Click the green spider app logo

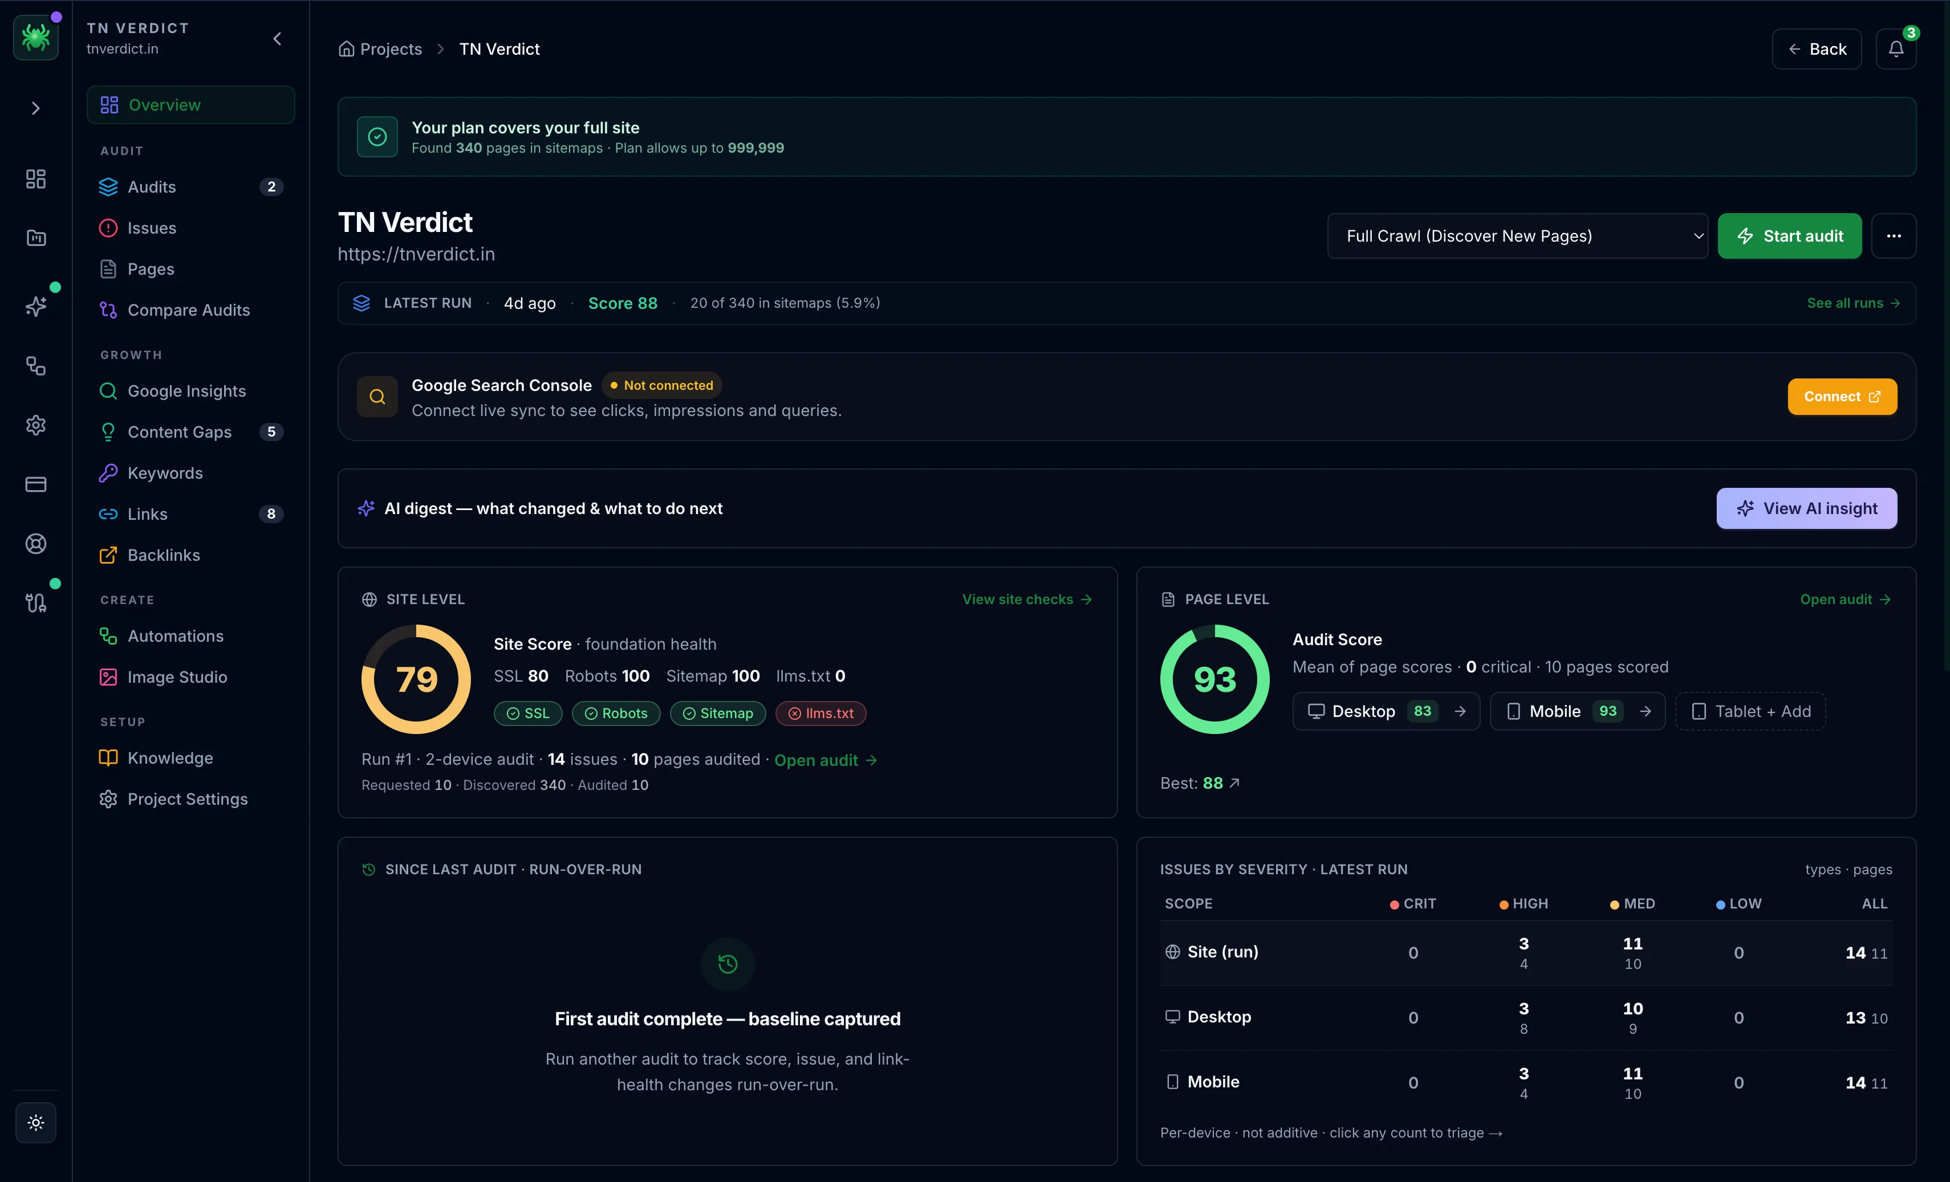coord(35,37)
